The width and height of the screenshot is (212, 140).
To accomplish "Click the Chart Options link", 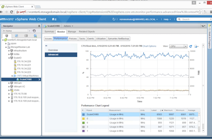I will click(x=149, y=46).
